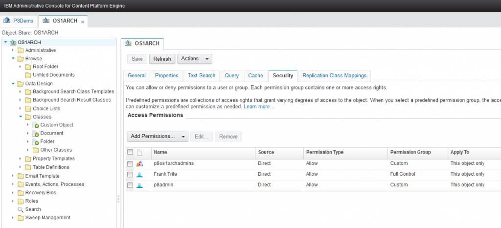Sort by the Name column header
501x228 pixels.
click(203, 153)
